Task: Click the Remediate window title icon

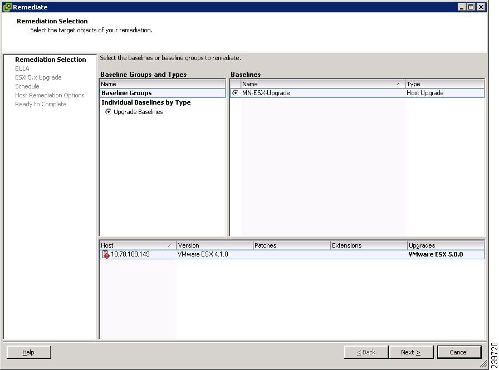Action: click(x=7, y=7)
